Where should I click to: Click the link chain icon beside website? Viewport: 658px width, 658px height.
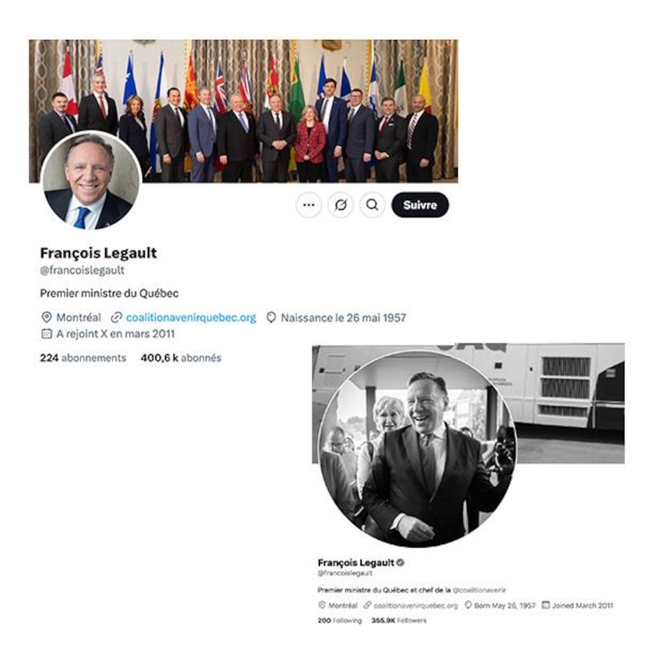click(x=116, y=318)
